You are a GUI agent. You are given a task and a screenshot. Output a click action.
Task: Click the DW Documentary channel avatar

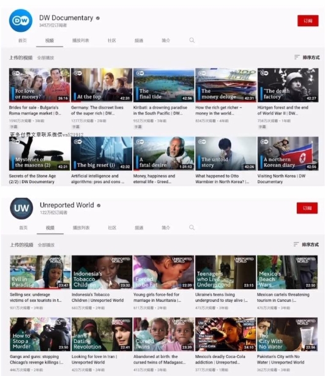pos(21,21)
